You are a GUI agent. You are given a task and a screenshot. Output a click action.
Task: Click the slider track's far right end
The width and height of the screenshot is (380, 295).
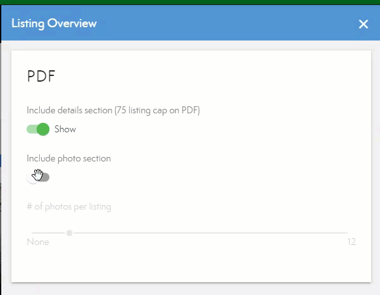pyautogui.click(x=346, y=233)
